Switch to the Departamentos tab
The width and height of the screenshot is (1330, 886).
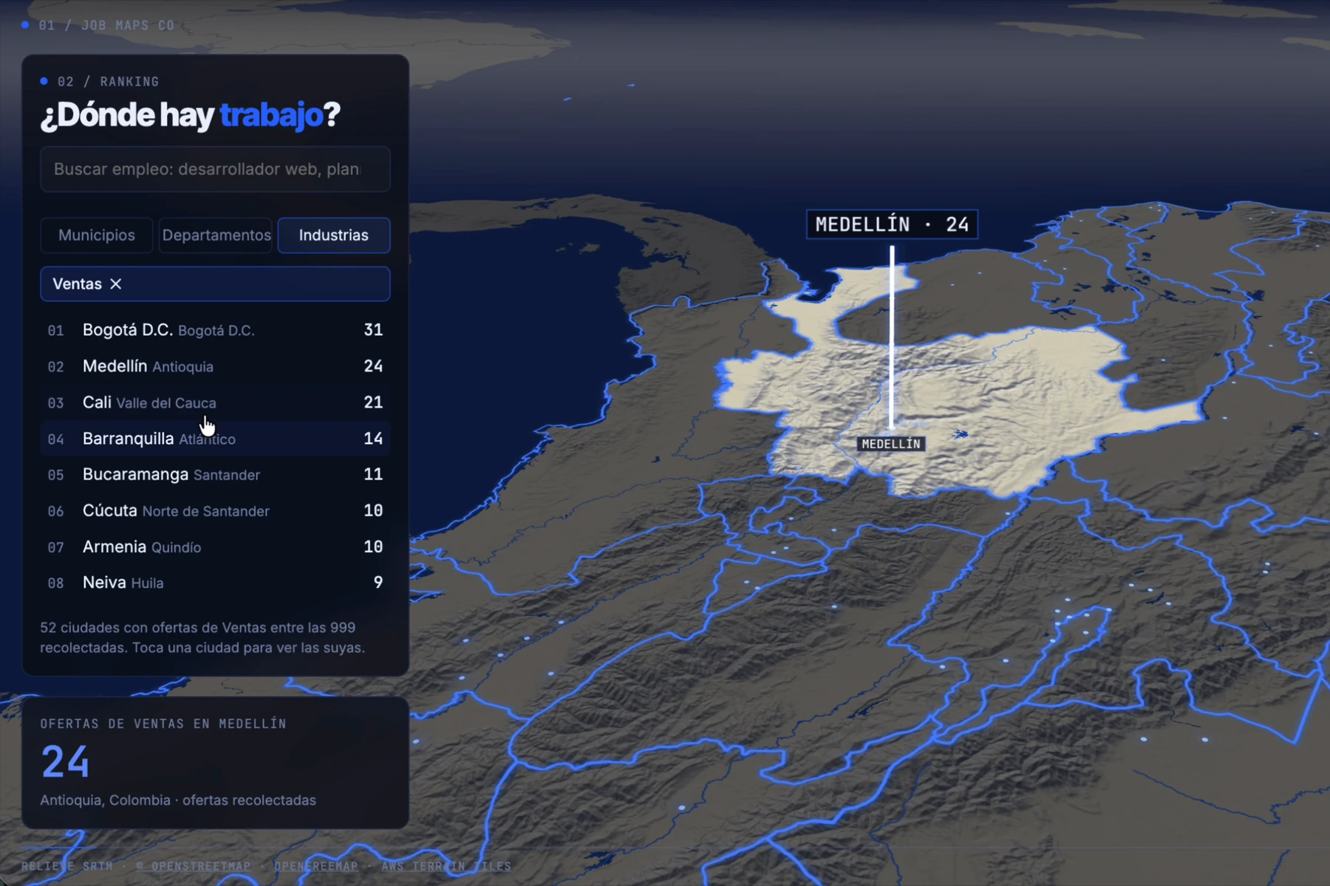coord(216,236)
